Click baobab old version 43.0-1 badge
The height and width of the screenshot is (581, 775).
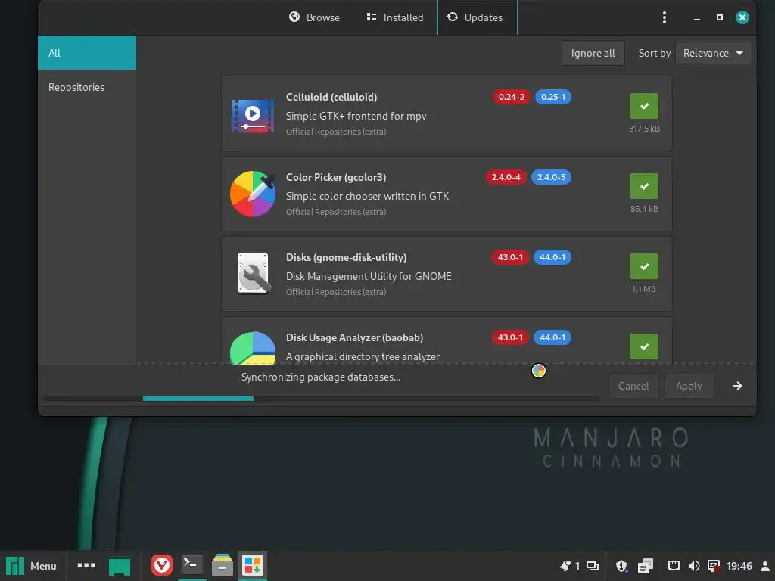(x=510, y=337)
